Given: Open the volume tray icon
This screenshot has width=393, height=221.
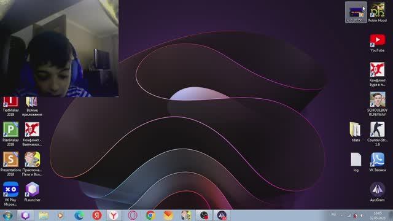Looking at the screenshot, I should [362, 215].
